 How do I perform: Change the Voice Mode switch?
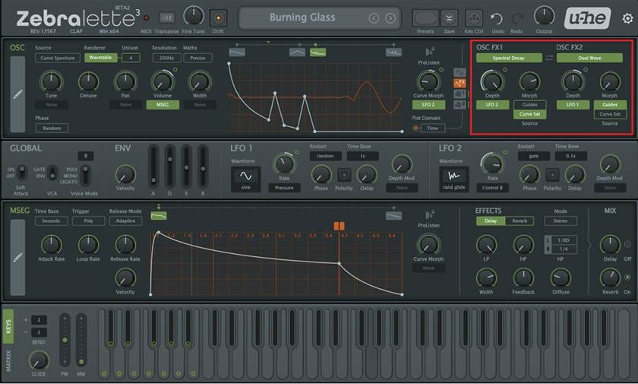tap(85, 175)
